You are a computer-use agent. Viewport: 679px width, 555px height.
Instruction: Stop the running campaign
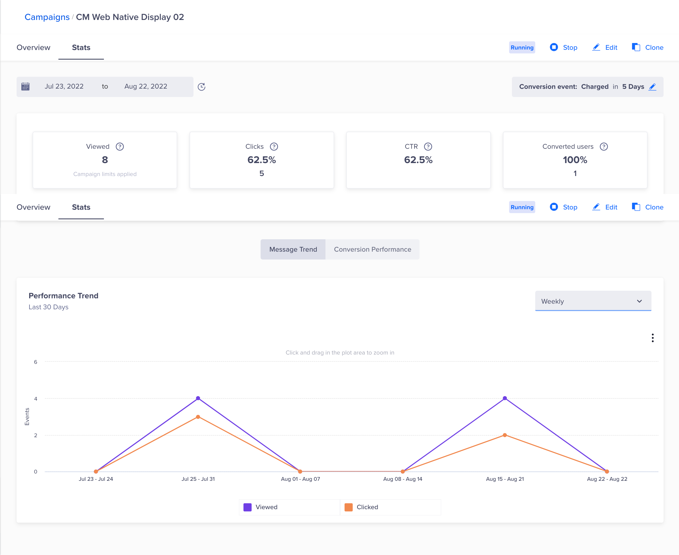point(564,47)
